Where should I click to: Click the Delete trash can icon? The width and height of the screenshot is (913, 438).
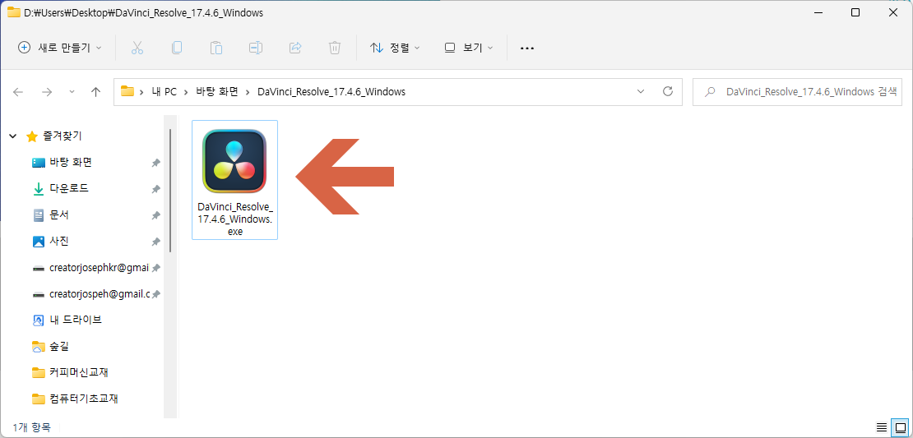click(x=334, y=48)
